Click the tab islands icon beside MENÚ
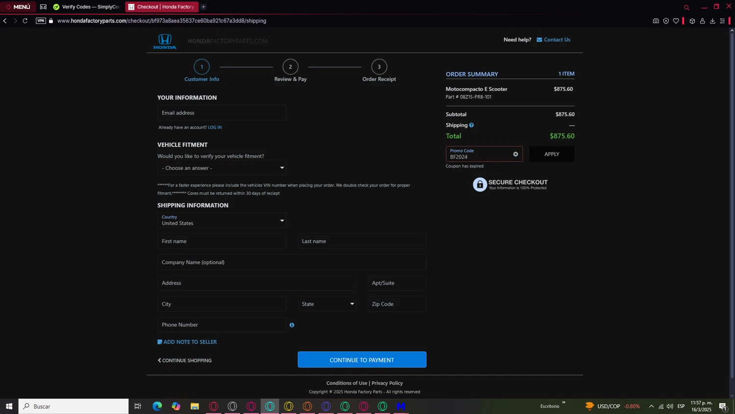The image size is (735, 414). pos(43,7)
